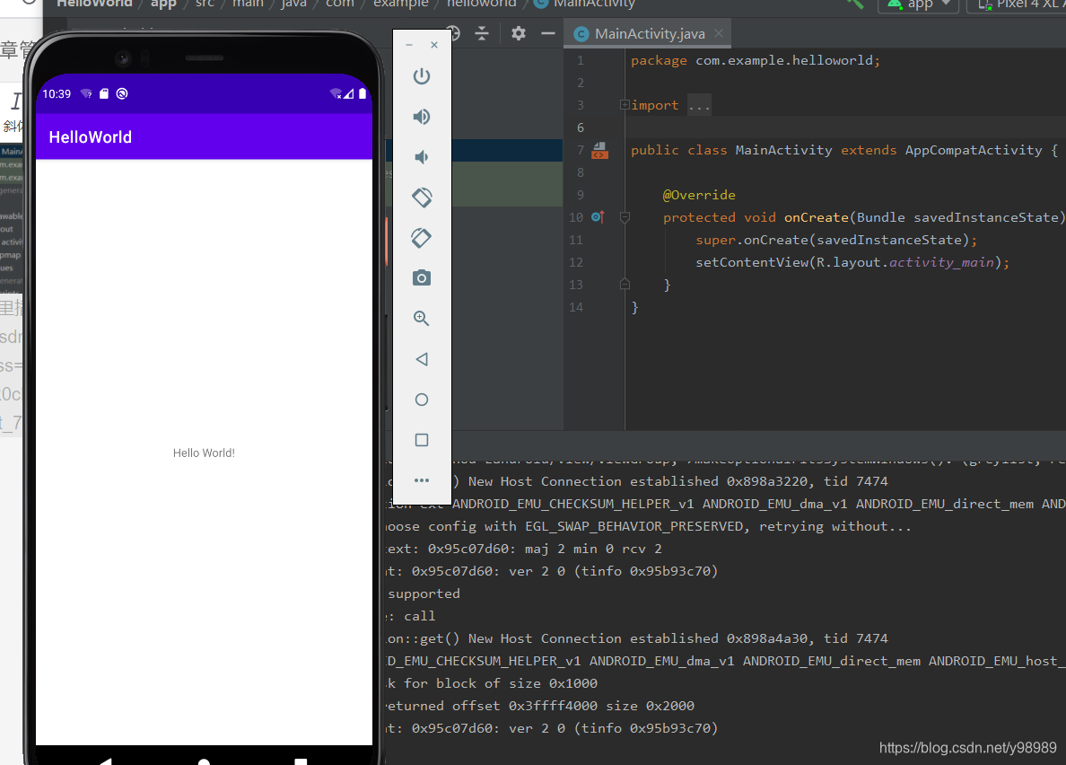1066x765 pixels.
Task: Click the collapsed import ellipsis placeholder
Action: tap(699, 105)
